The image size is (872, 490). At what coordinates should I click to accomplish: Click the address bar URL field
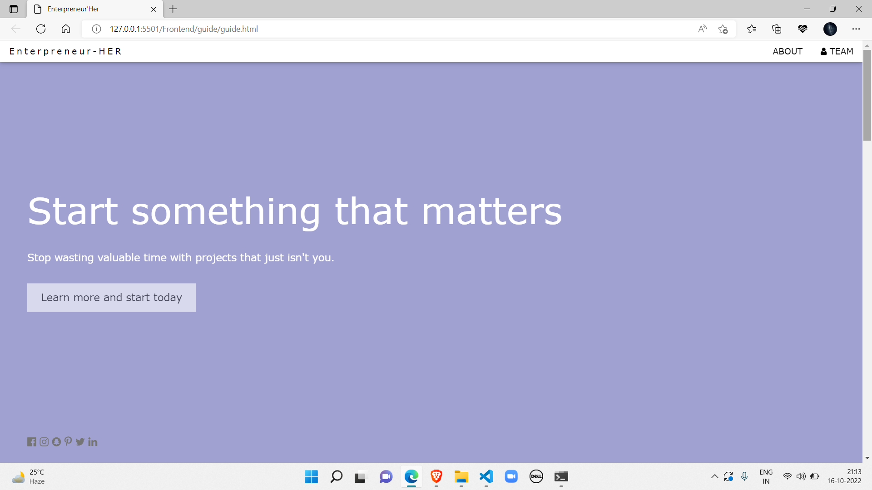click(x=363, y=29)
